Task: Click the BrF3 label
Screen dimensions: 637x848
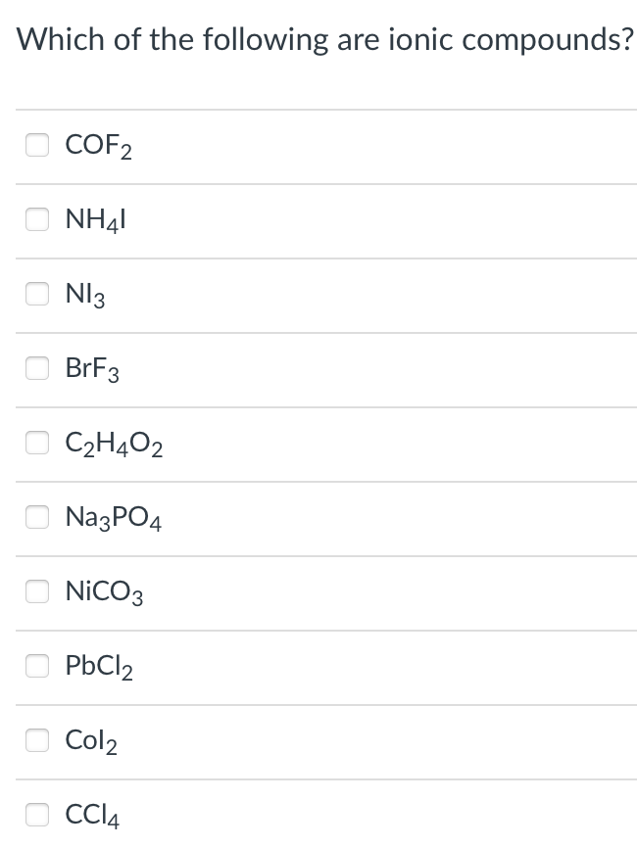Action: click(x=91, y=368)
